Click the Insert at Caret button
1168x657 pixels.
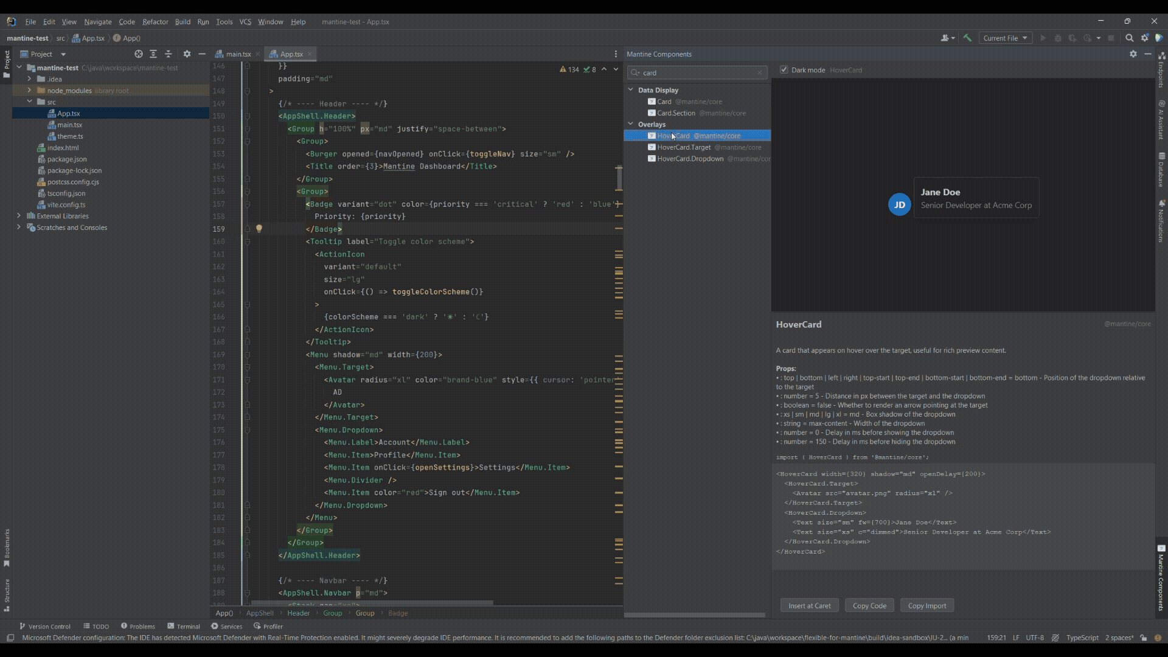pyautogui.click(x=809, y=606)
